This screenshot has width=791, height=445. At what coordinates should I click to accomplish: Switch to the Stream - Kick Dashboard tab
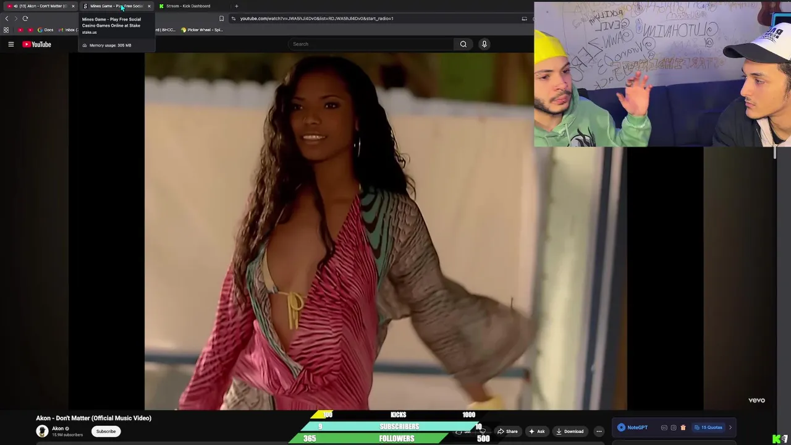click(x=188, y=6)
